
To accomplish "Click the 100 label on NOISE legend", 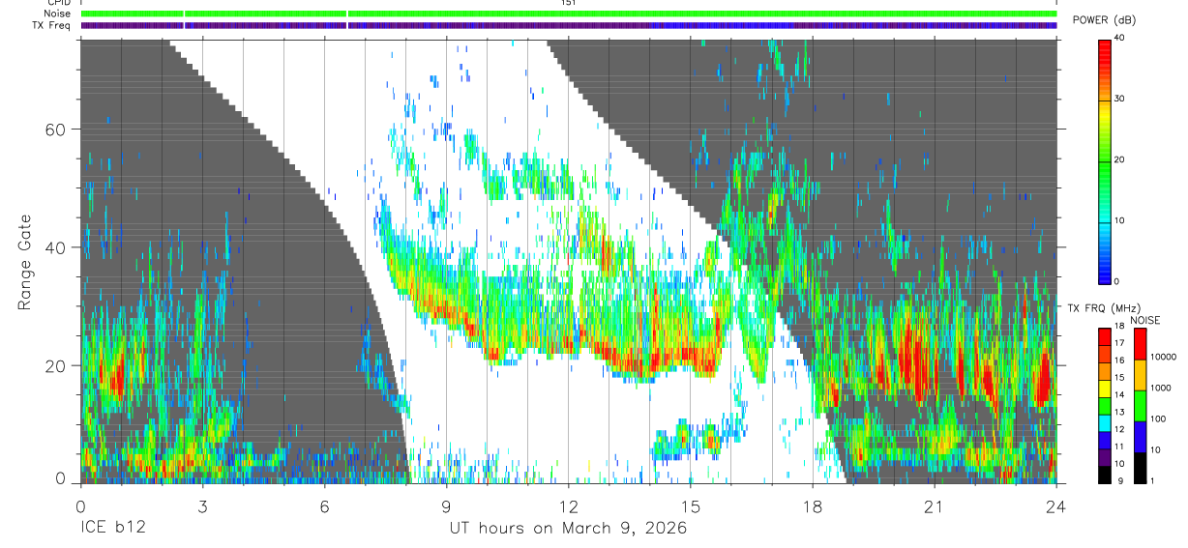I will [1157, 418].
